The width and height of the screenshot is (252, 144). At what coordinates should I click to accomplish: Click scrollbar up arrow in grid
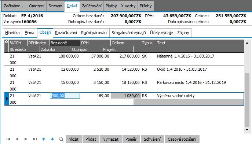tap(247, 43)
